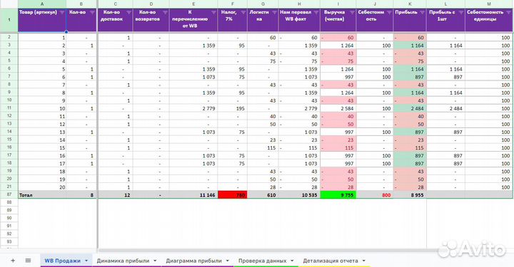This screenshot has height=267, width=514.
Task: Open filter for Нам перевел WB факт column
Action: pyautogui.click(x=316, y=12)
